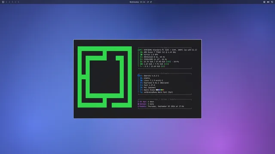Click the display icon beside 3840x2160
Screen dimensions: 275x154
coord(142,57)
